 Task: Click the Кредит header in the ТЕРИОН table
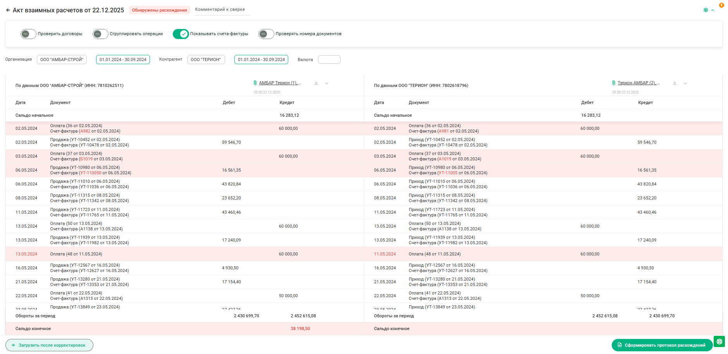pos(645,103)
